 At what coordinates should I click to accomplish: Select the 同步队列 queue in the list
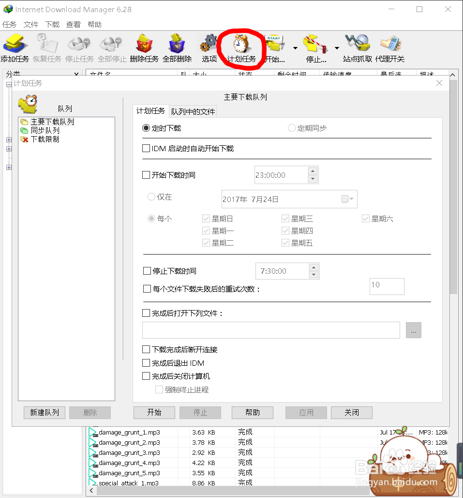[x=45, y=130]
